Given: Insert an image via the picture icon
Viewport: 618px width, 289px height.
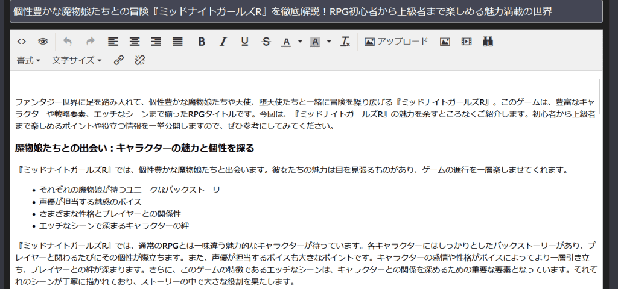Looking at the screenshot, I should [x=445, y=42].
